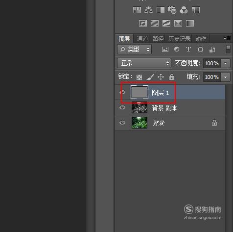
Task: Filter layers by adjustment layers icon
Action: coord(177,49)
